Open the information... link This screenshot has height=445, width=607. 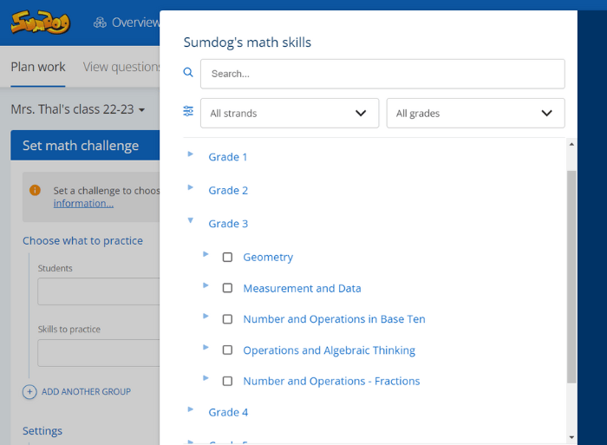pyautogui.click(x=83, y=203)
